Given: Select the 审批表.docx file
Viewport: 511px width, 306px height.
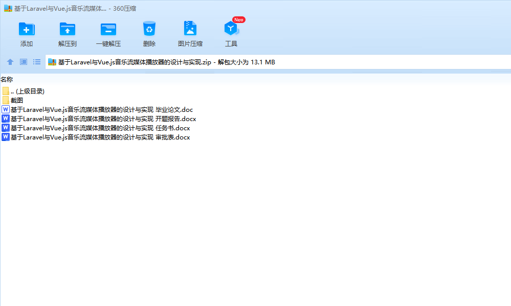Looking at the screenshot, I should click(x=96, y=137).
